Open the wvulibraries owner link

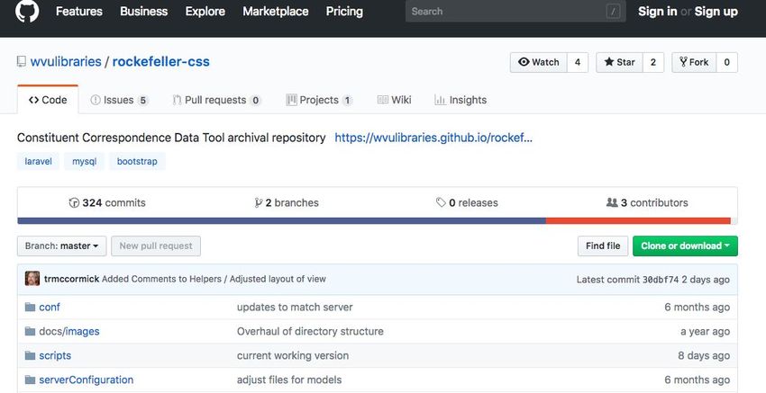(x=66, y=61)
